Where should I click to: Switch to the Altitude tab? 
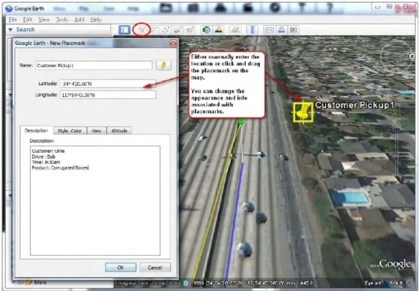(119, 131)
